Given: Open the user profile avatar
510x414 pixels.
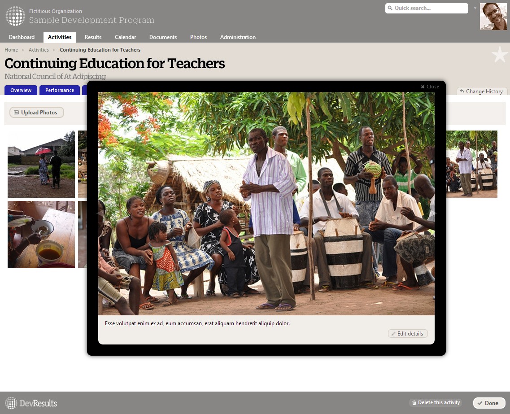Looking at the screenshot, I should [x=493, y=17].
